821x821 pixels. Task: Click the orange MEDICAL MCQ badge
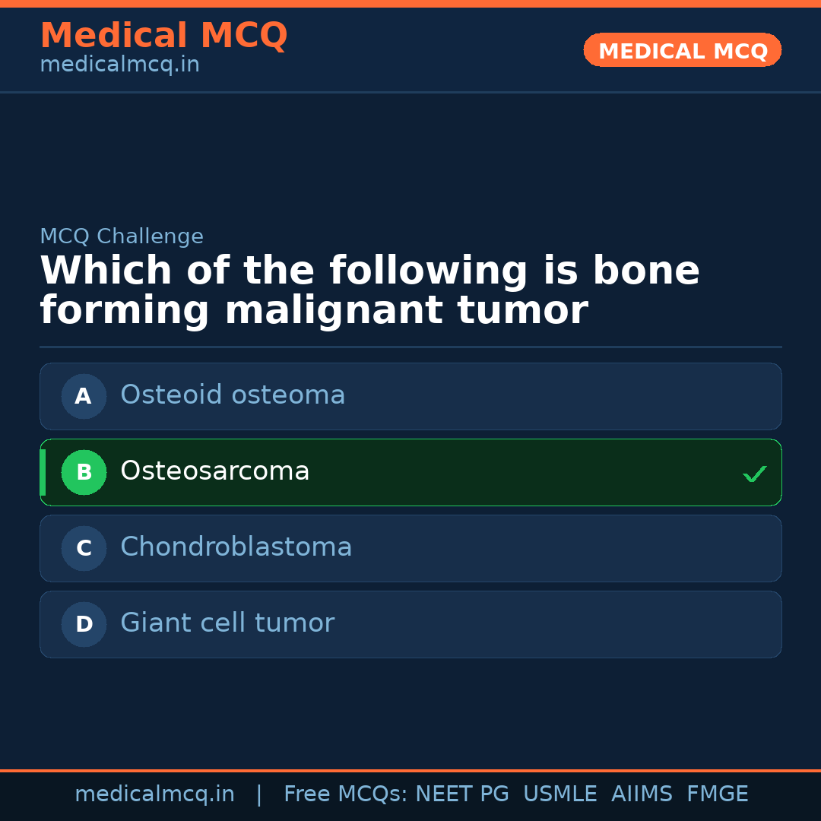(682, 50)
